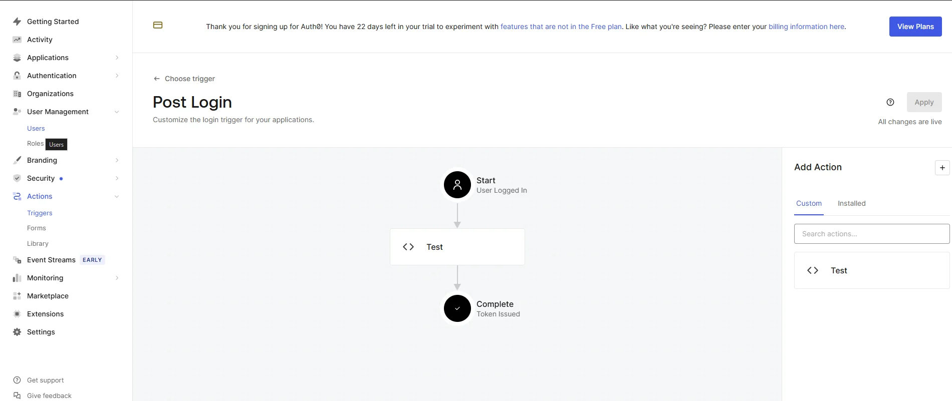Open Event Streams
The image size is (952, 401).
[x=51, y=260]
